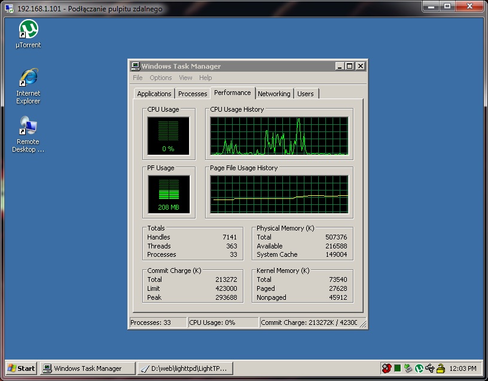Switch to the Users tab
Image resolution: width=488 pixels, height=381 pixels.
click(306, 94)
